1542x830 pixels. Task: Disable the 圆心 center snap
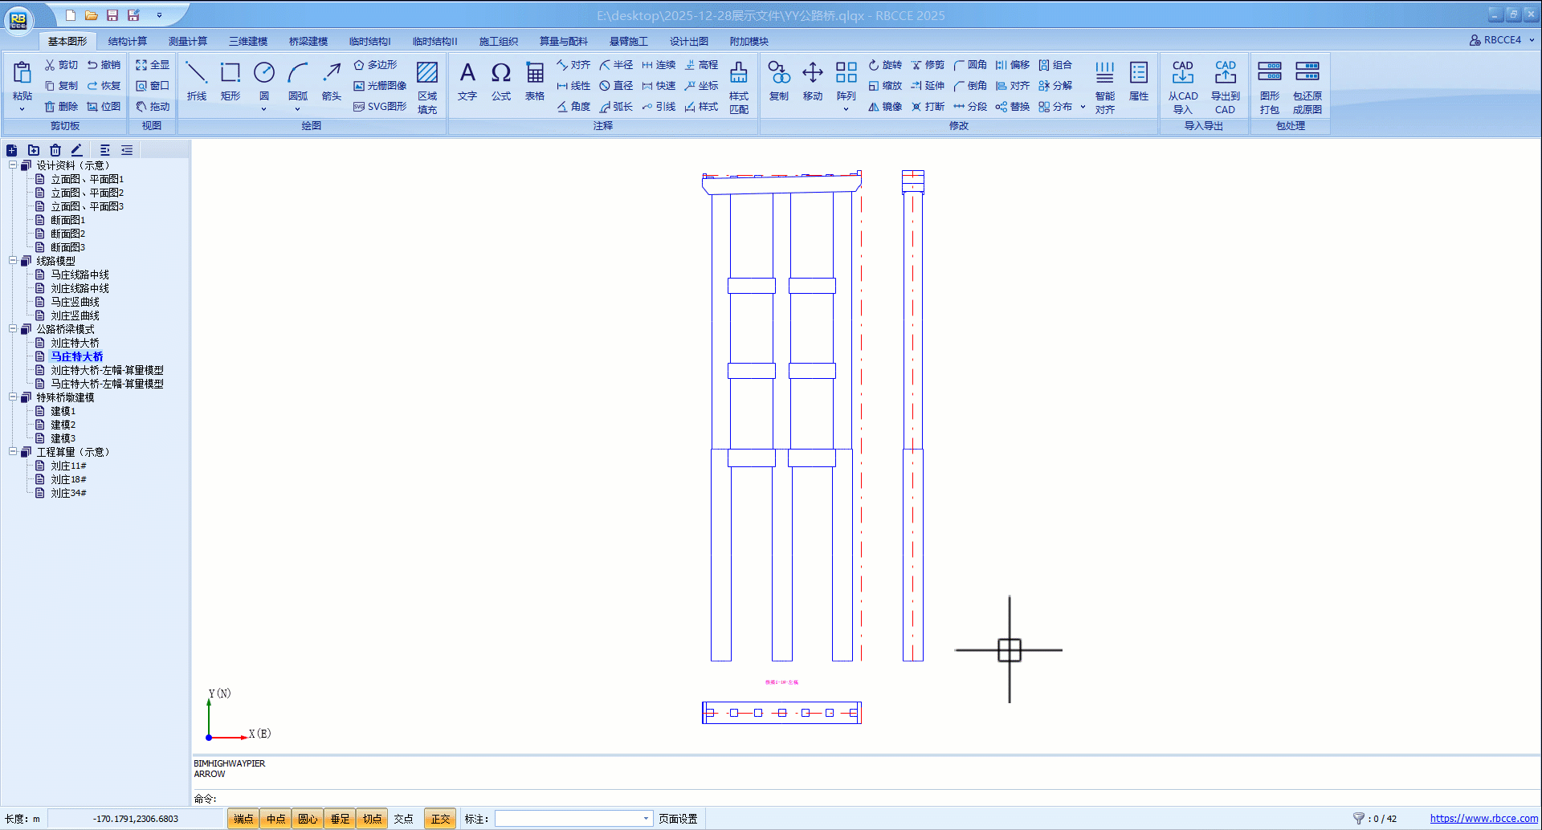[x=308, y=819]
